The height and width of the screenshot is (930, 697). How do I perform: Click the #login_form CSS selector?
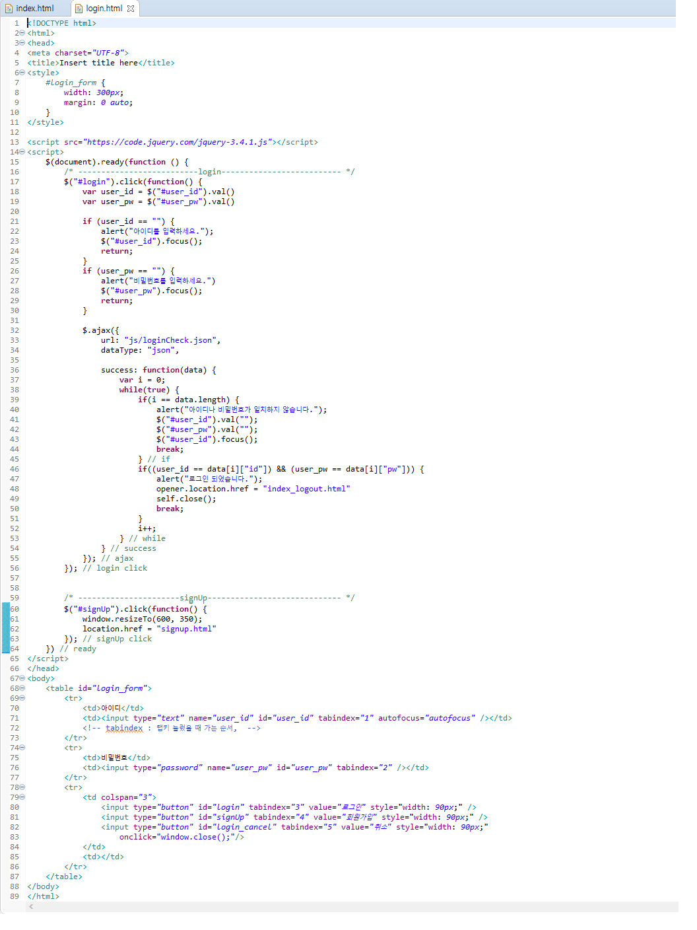(71, 83)
